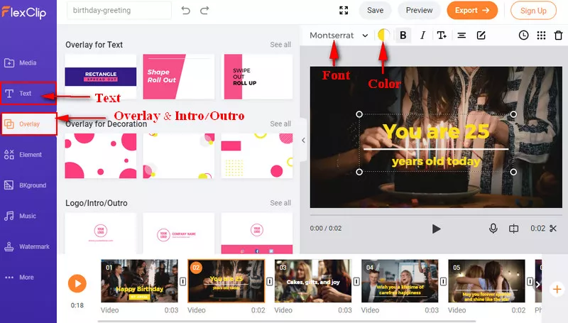
Task: Choose the Rectangle Spread Out overlay
Action: tap(101, 77)
